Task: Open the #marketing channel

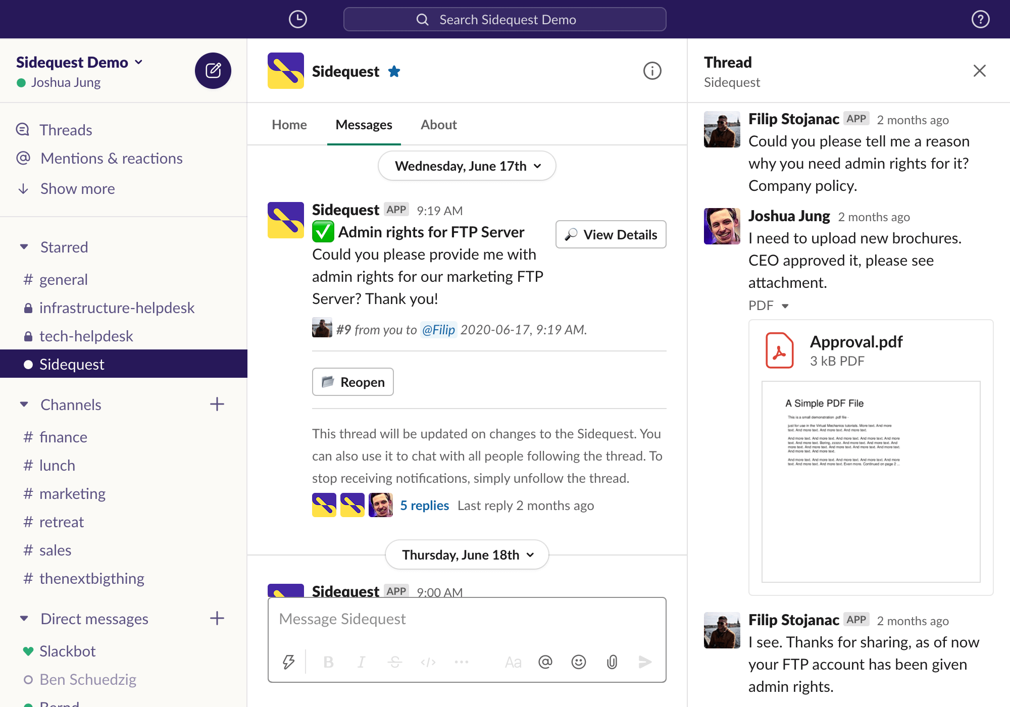Action: [x=124, y=493]
